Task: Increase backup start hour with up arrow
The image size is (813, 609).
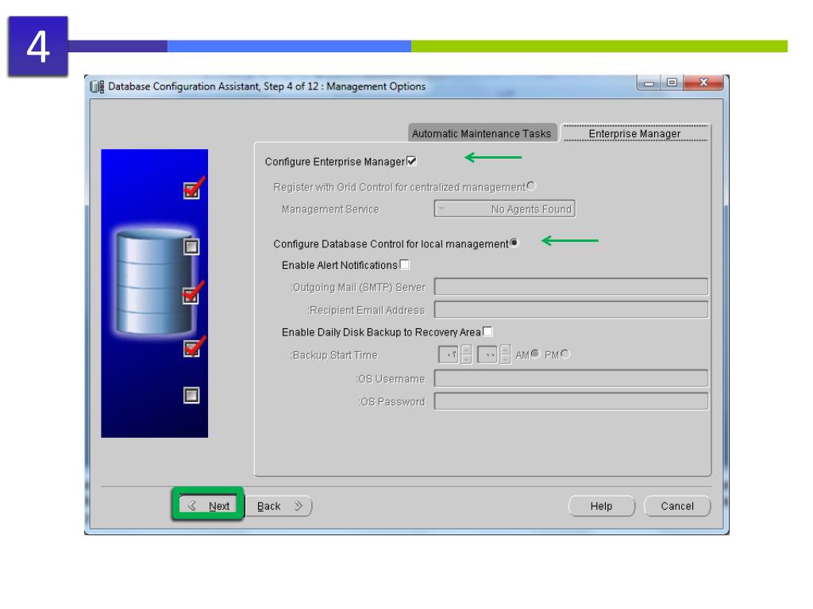Action: 466,350
